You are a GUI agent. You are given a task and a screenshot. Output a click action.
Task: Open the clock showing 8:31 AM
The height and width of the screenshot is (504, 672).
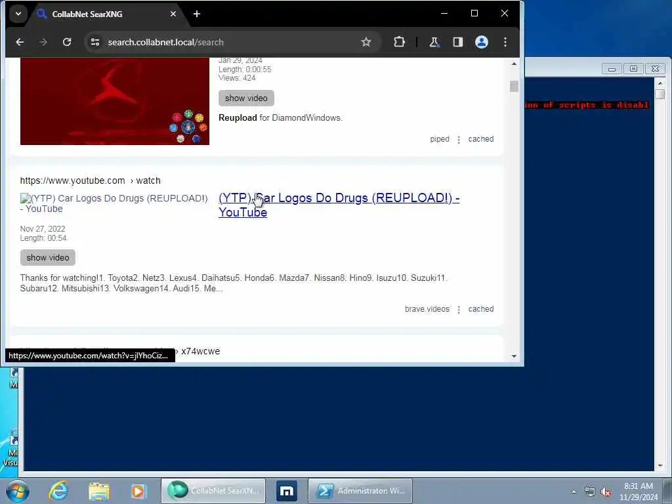point(639,492)
